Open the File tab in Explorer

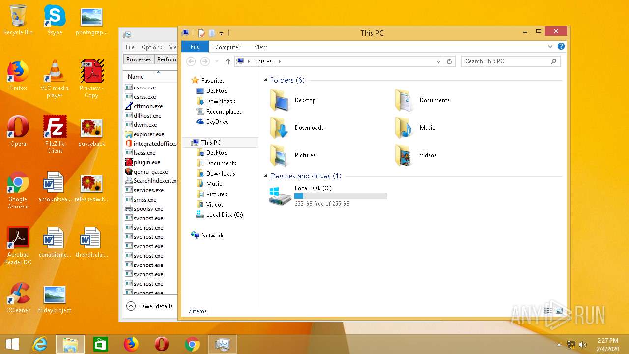coord(195,47)
